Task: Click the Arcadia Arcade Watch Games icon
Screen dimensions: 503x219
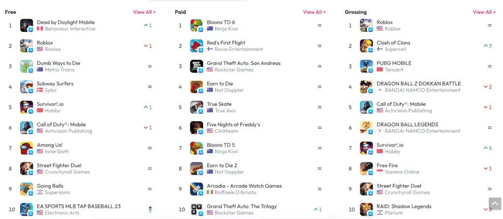Action: pos(196,189)
